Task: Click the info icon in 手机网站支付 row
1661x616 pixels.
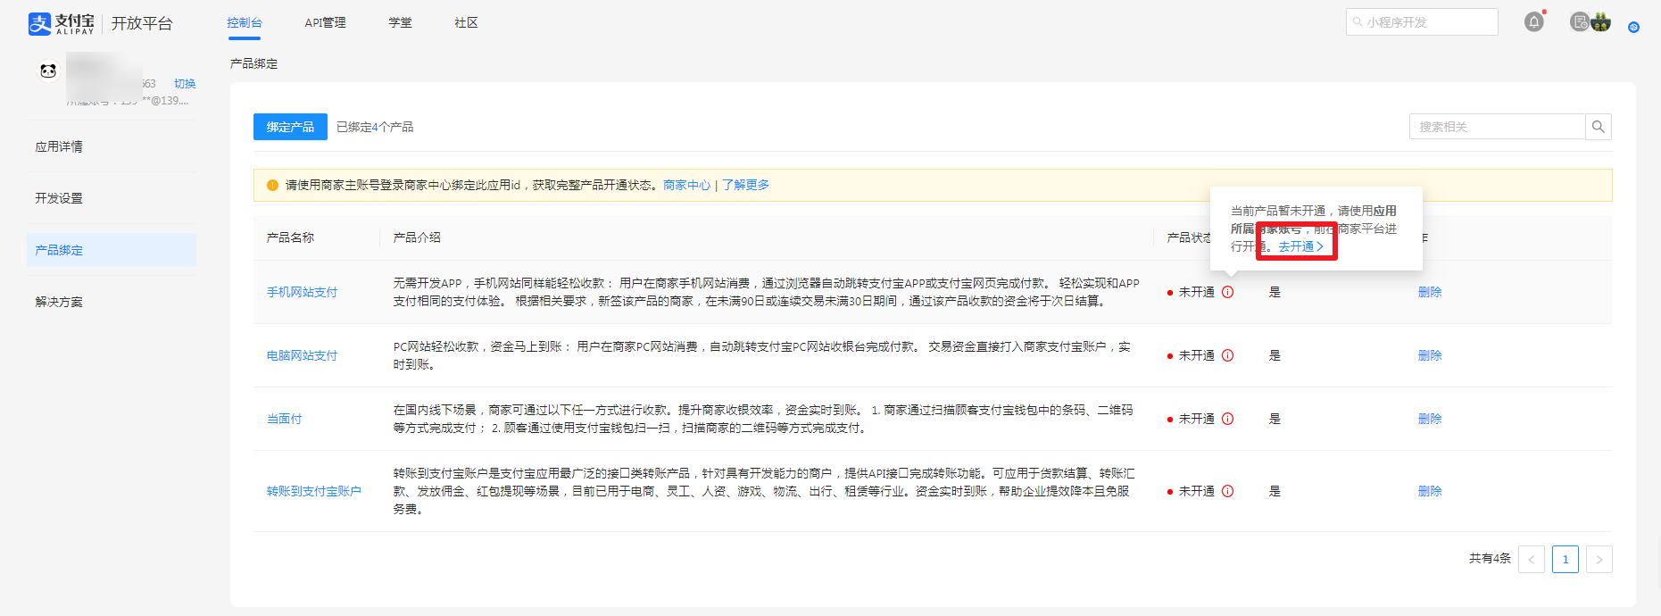Action: point(1228,292)
